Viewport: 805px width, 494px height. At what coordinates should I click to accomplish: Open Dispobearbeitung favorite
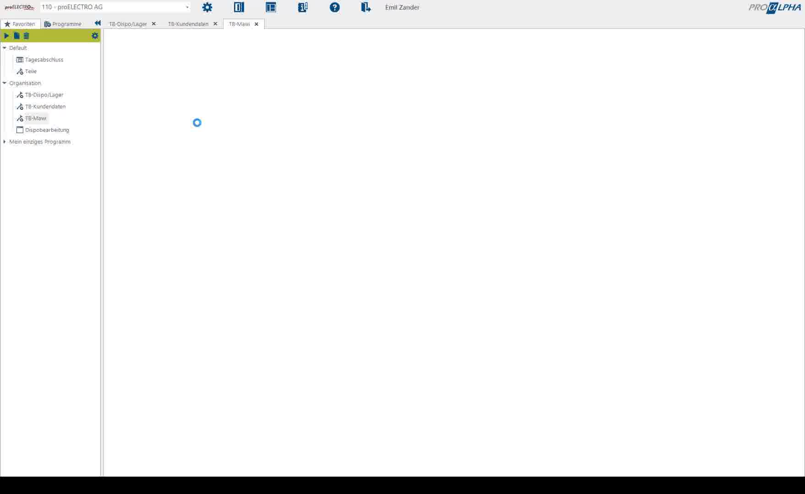[x=47, y=130]
